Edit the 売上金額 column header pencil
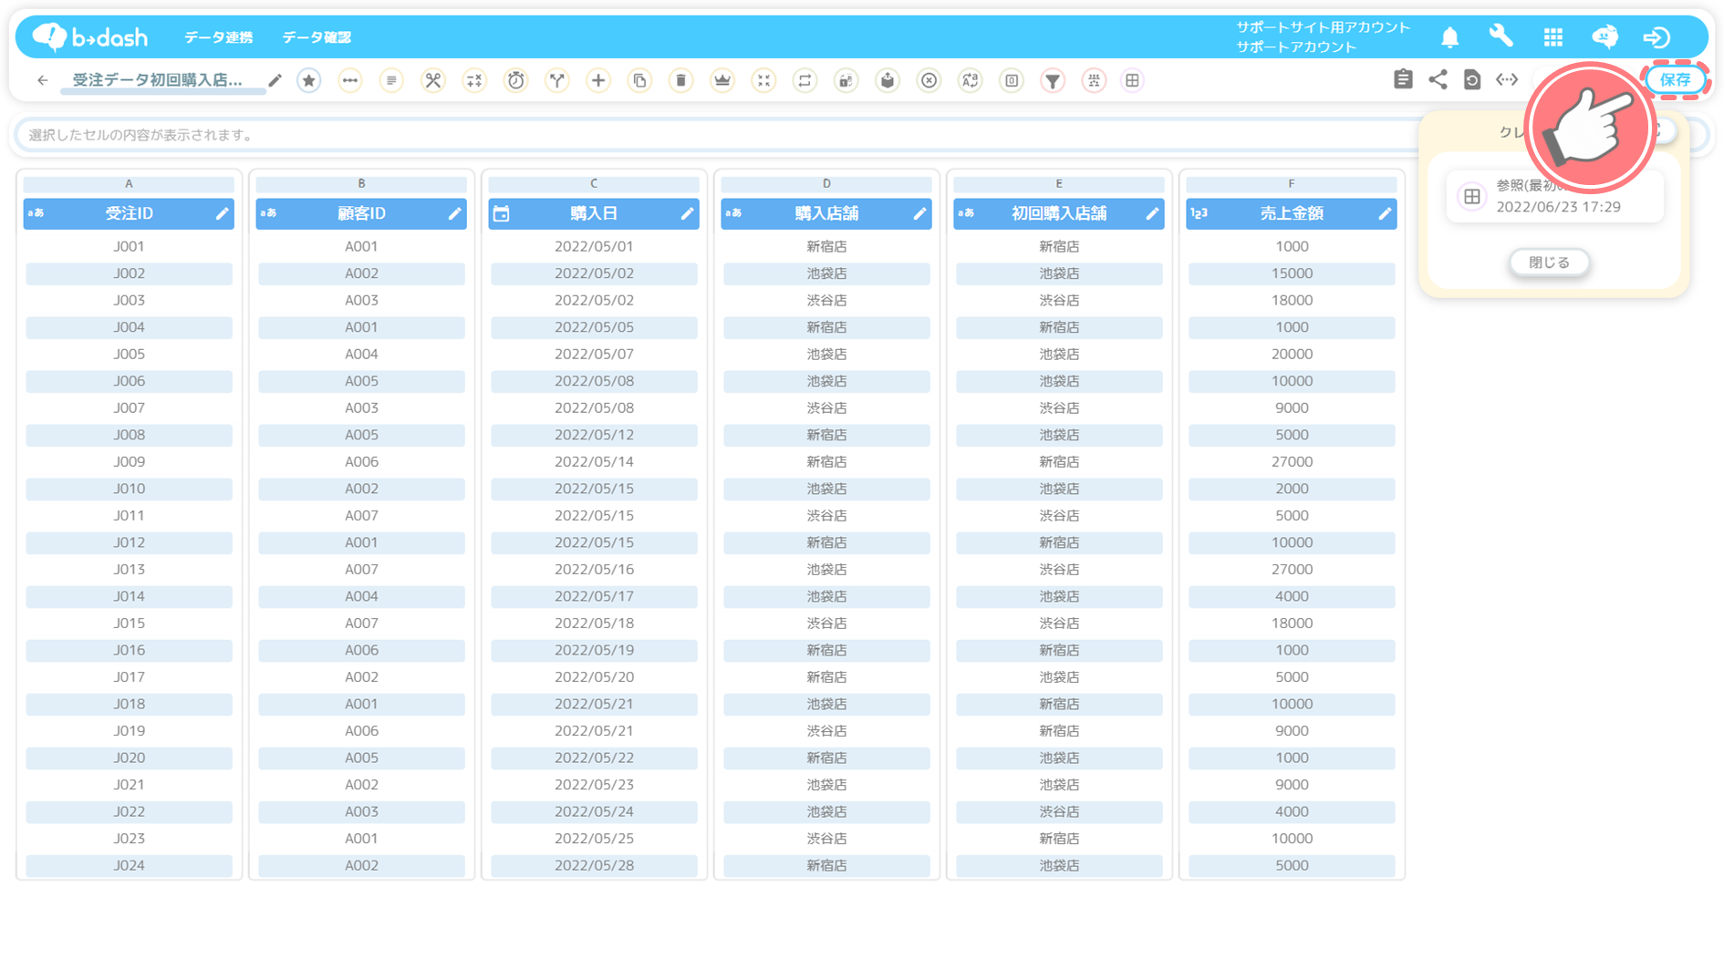 click(x=1385, y=213)
